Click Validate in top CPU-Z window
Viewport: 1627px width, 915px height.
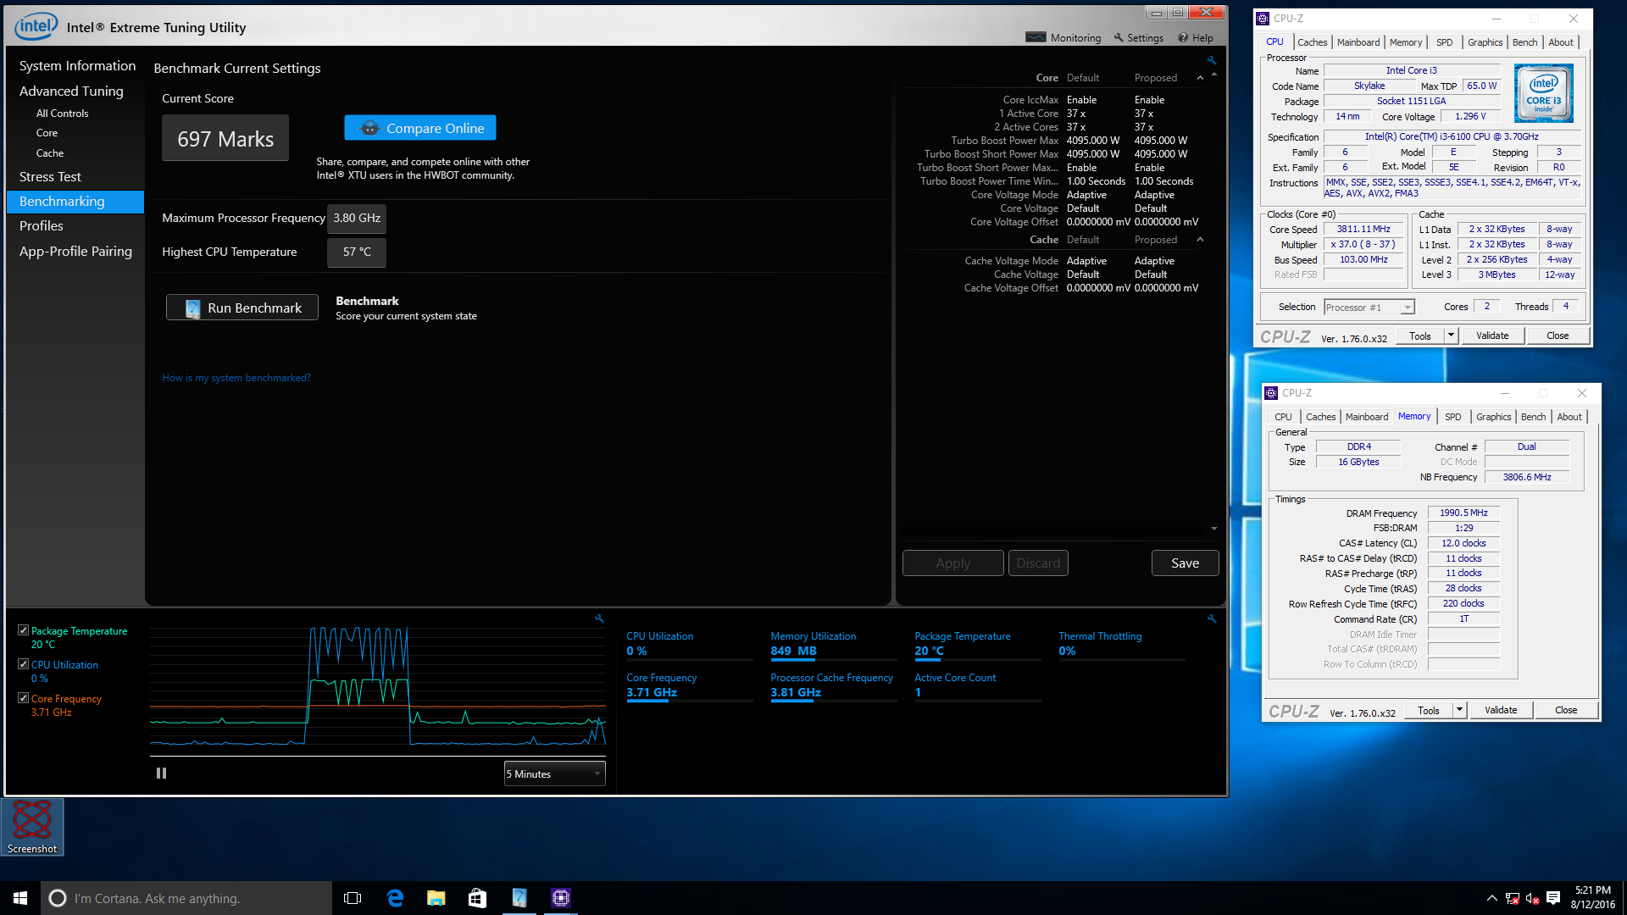tap(1492, 335)
